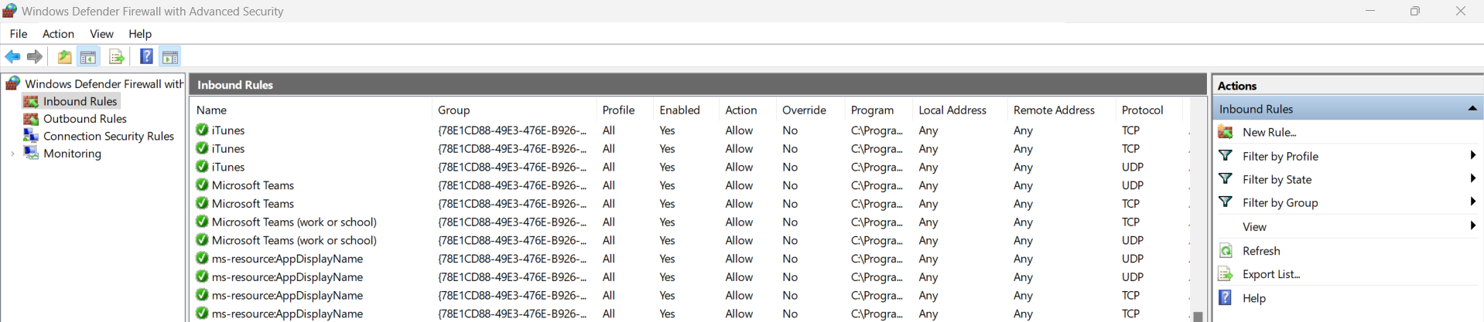Open the Filter by Group submenu arrow
This screenshot has width=1484, height=322.
point(1472,202)
